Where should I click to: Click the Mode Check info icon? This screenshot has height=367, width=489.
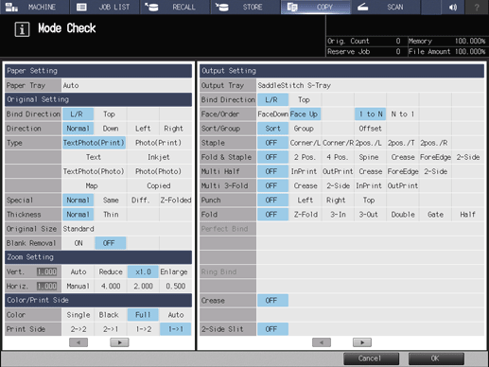tap(22, 29)
